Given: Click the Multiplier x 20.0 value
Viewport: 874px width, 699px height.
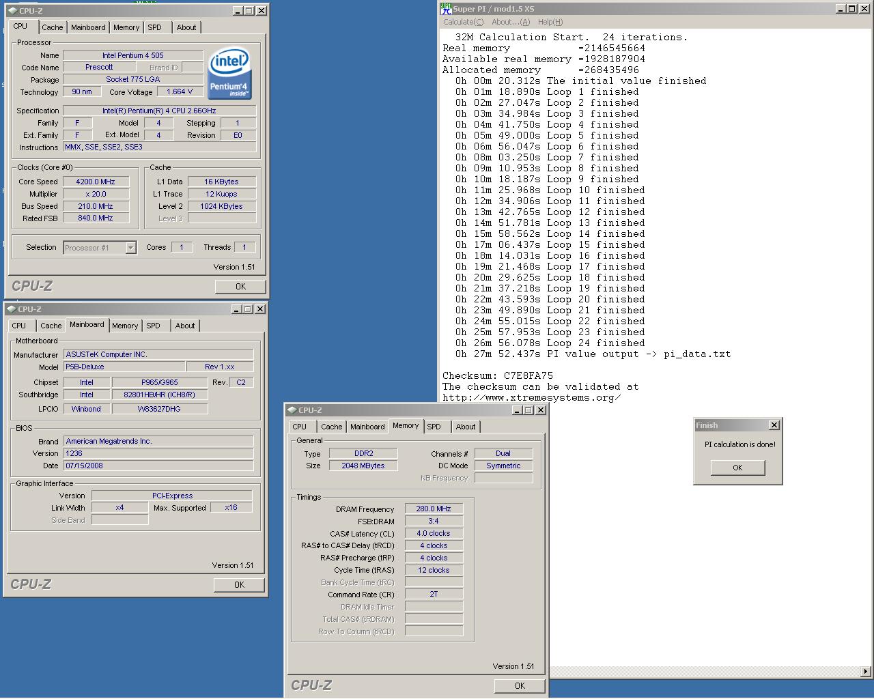Looking at the screenshot, I should 96,194.
